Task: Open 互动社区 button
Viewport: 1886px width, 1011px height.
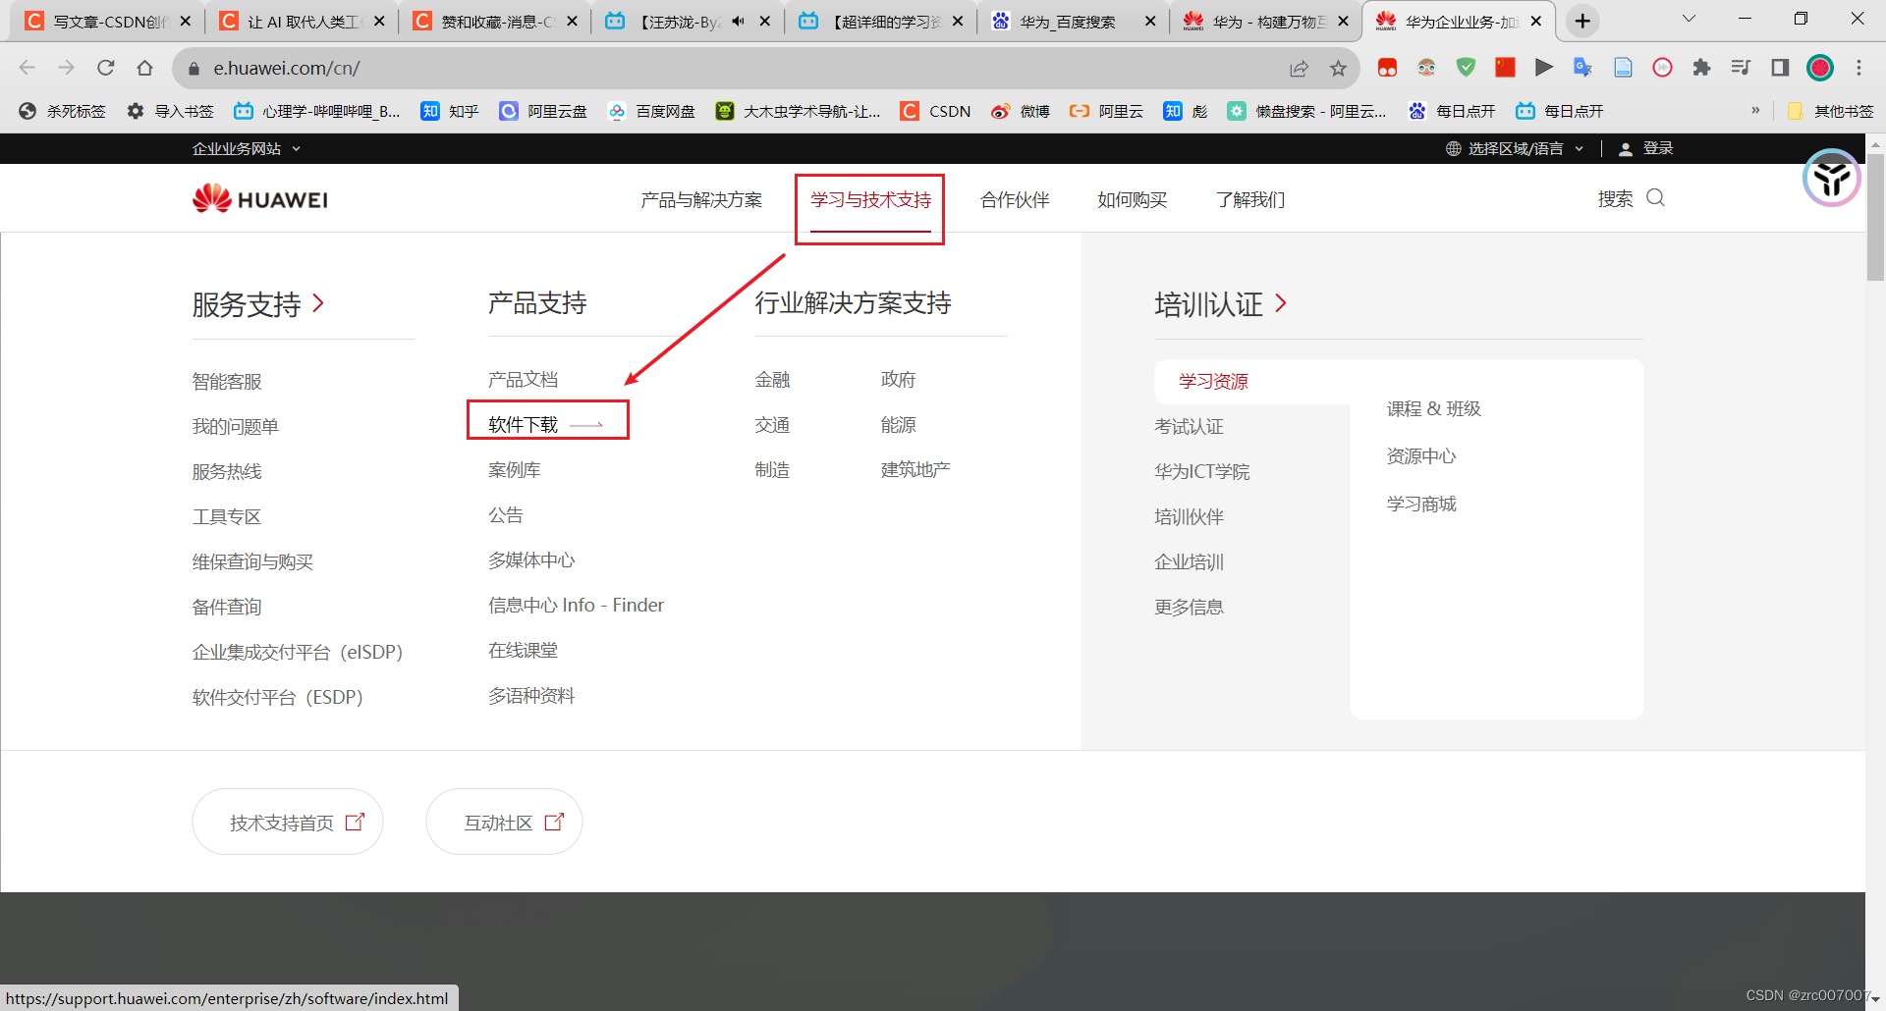Action: (x=504, y=822)
